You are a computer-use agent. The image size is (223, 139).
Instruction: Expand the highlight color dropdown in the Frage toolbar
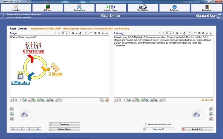pyautogui.click(x=88, y=33)
